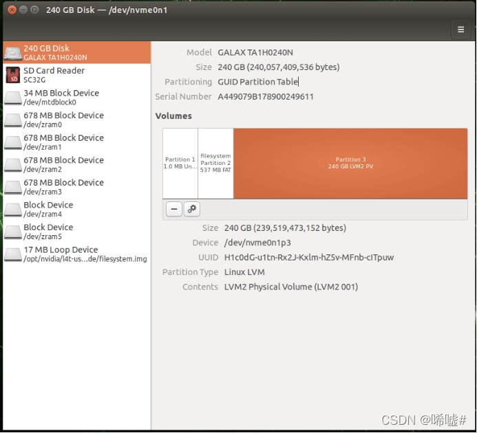This screenshot has width=477, height=433.
Task: Click the UUID value H1c0dG-u1tn-Rx2J
Action: [309, 257]
